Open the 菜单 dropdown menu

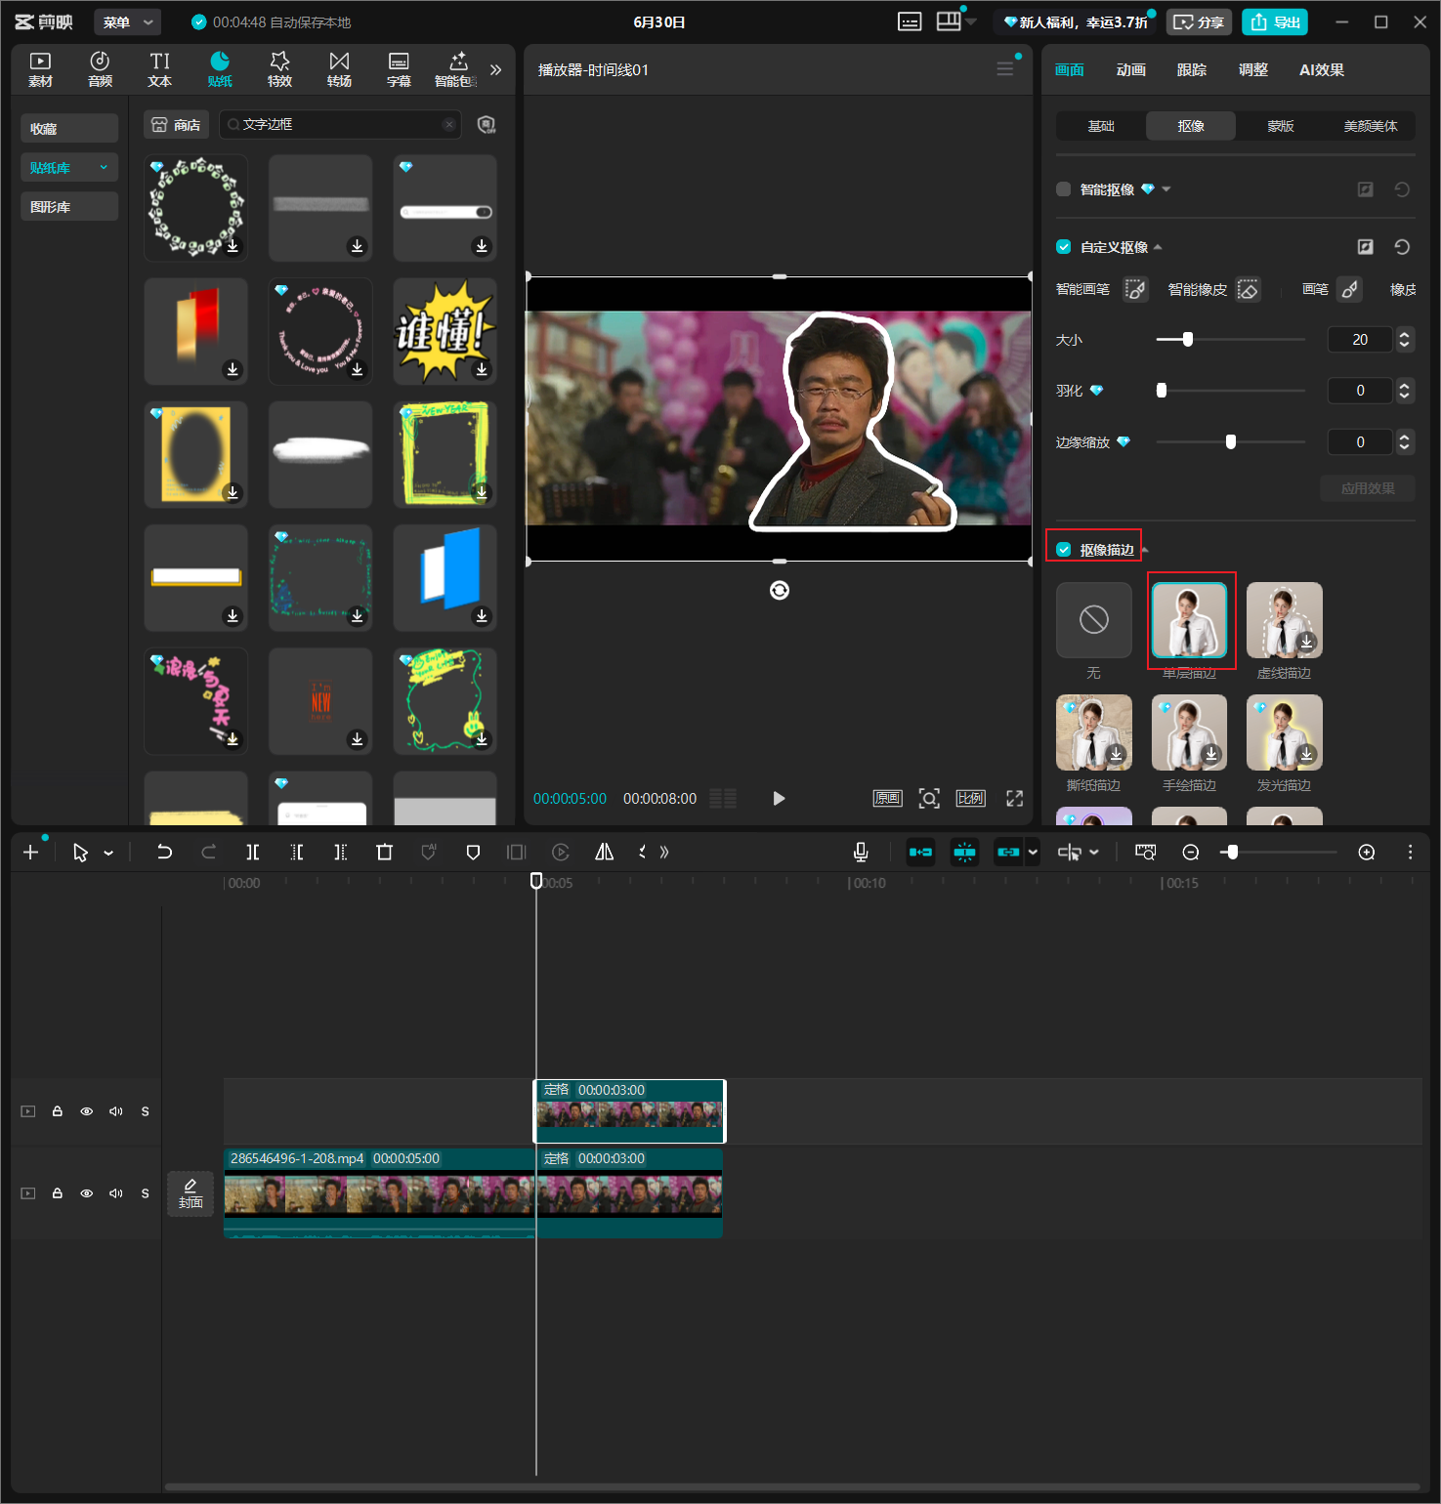pos(128,21)
